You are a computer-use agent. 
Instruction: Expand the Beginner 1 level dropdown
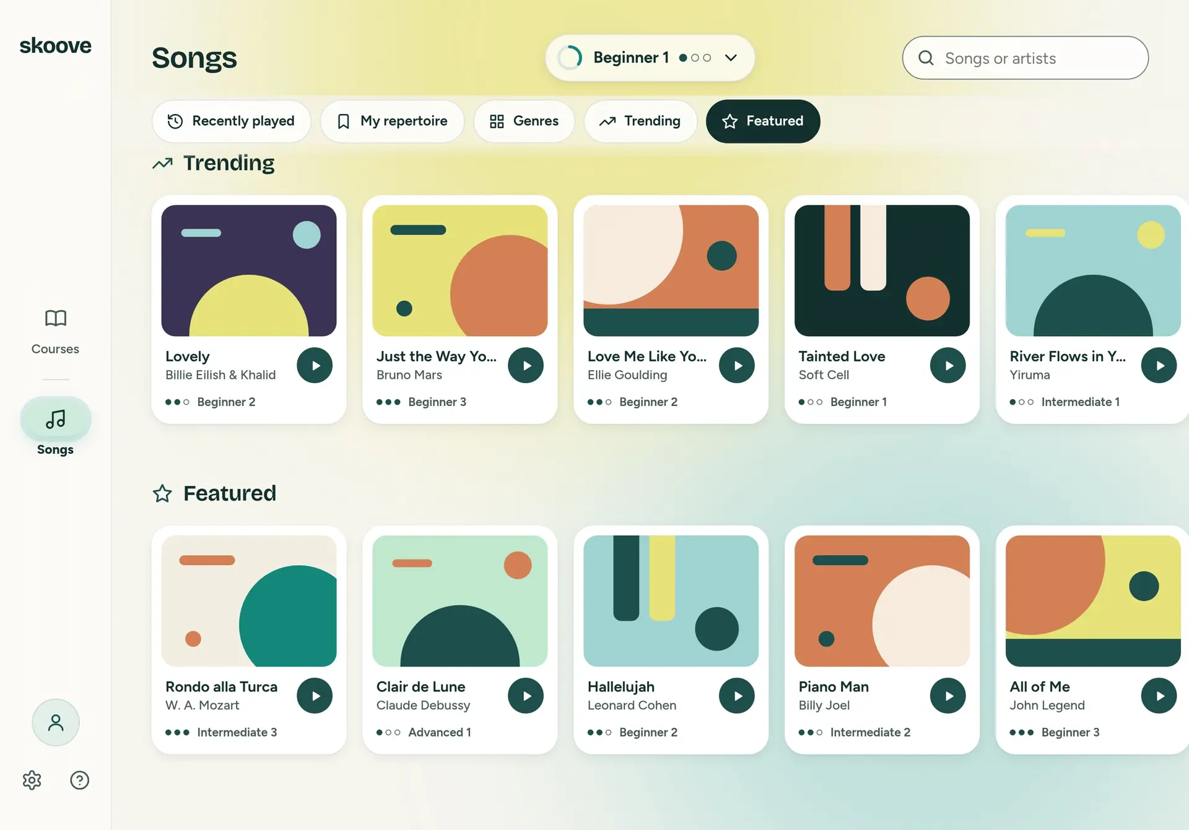tap(650, 58)
